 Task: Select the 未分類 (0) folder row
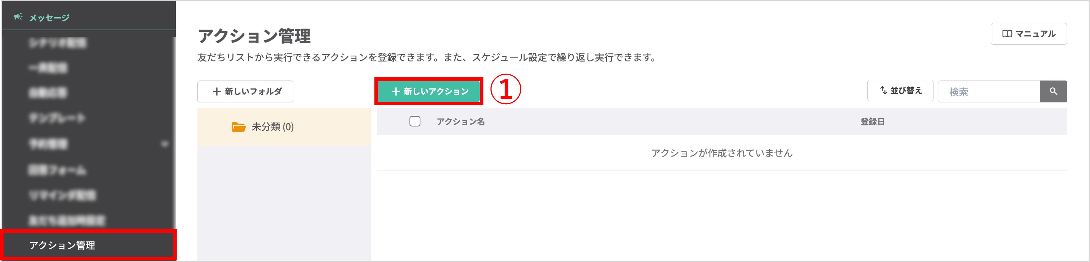[271, 126]
